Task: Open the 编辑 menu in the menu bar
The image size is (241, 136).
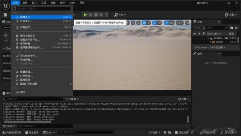Action: [25, 3]
